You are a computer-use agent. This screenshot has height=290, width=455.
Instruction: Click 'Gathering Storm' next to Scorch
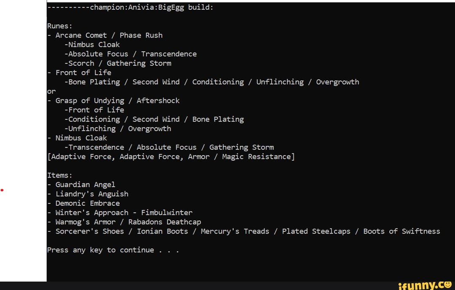139,63
